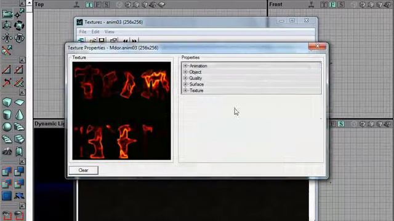Click the CSG Intersect icon

tap(7, 184)
